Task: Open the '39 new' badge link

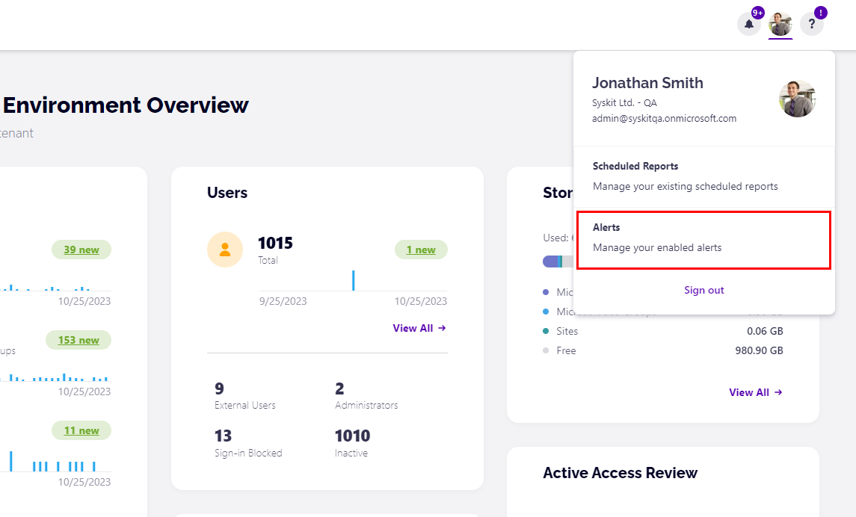Action: pyautogui.click(x=81, y=250)
